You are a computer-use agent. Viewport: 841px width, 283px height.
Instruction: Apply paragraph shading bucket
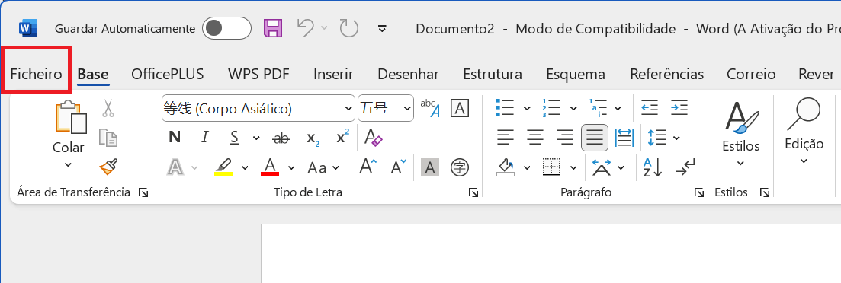click(506, 167)
